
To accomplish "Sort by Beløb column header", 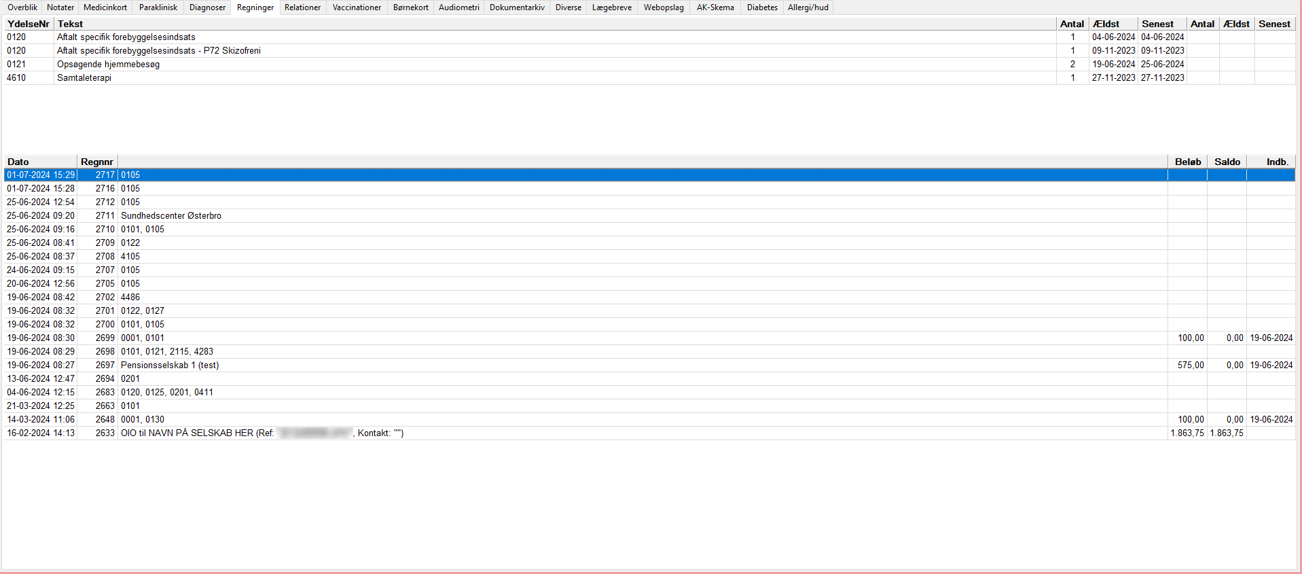I will click(1187, 162).
